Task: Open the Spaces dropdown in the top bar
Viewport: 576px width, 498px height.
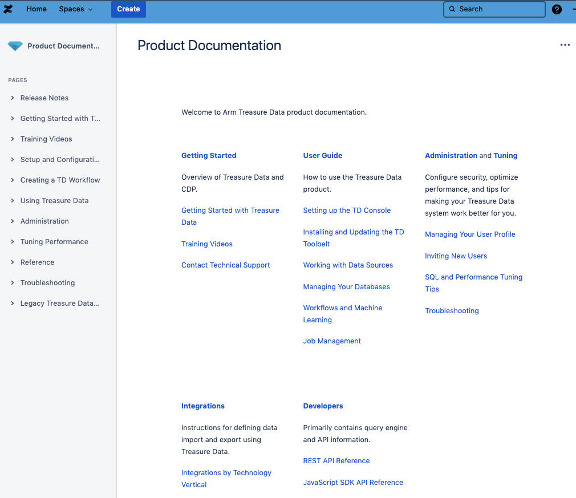Action: (75, 9)
